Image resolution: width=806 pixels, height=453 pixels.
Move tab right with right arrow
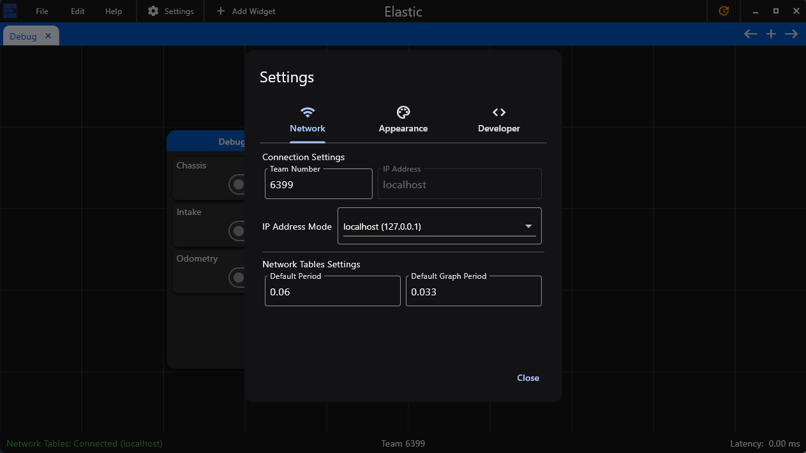pyautogui.click(x=791, y=34)
